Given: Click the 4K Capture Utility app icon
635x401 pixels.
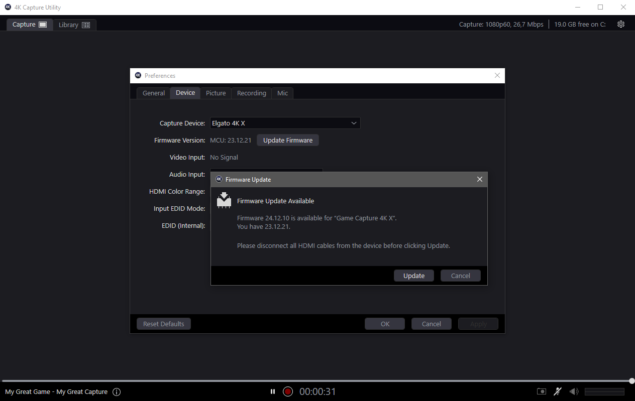Looking at the screenshot, I should tap(8, 8).
